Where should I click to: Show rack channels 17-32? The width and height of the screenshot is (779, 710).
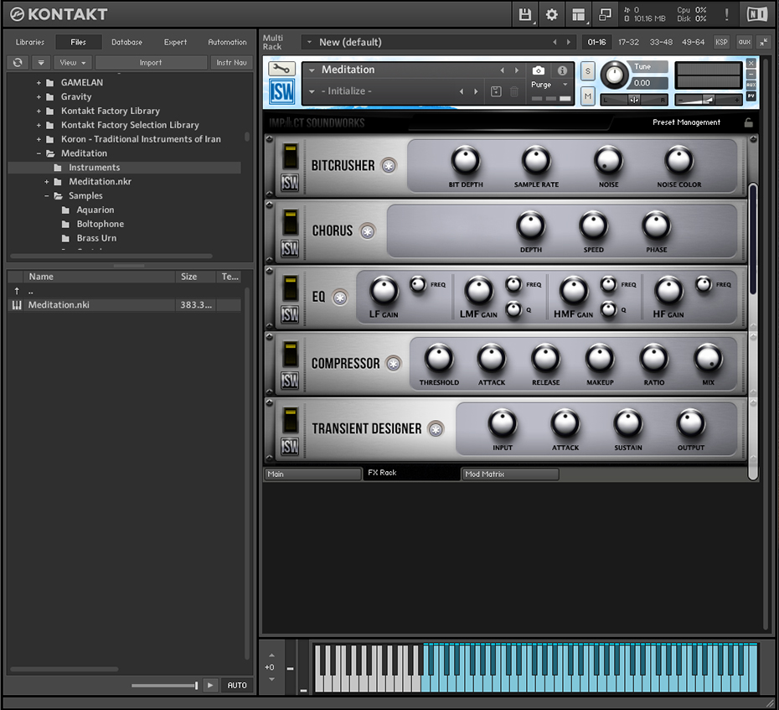tap(628, 42)
